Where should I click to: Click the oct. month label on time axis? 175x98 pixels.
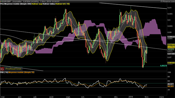pyautogui.click(x=83, y=97)
